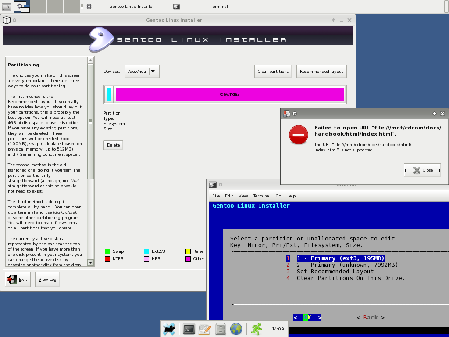
Task: Click the gear icon beside Gentoo Linux Installer task
Action: click(x=89, y=6)
